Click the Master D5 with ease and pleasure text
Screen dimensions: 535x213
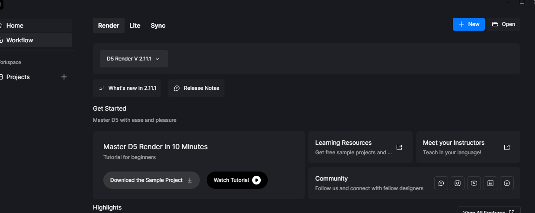135,120
